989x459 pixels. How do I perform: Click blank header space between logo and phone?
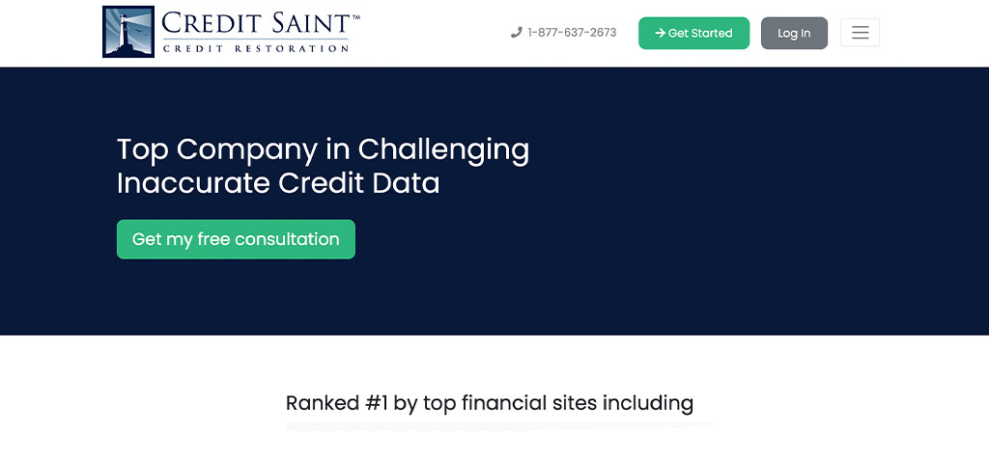point(436,33)
